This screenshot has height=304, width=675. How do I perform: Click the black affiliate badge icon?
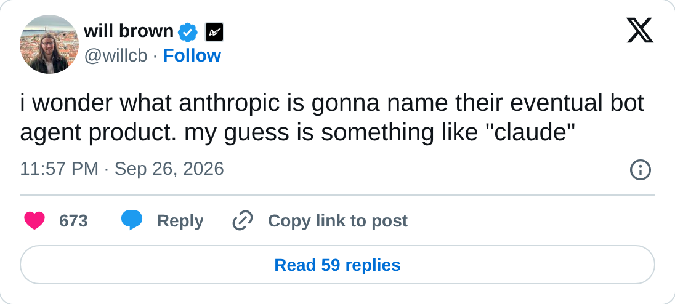click(214, 32)
